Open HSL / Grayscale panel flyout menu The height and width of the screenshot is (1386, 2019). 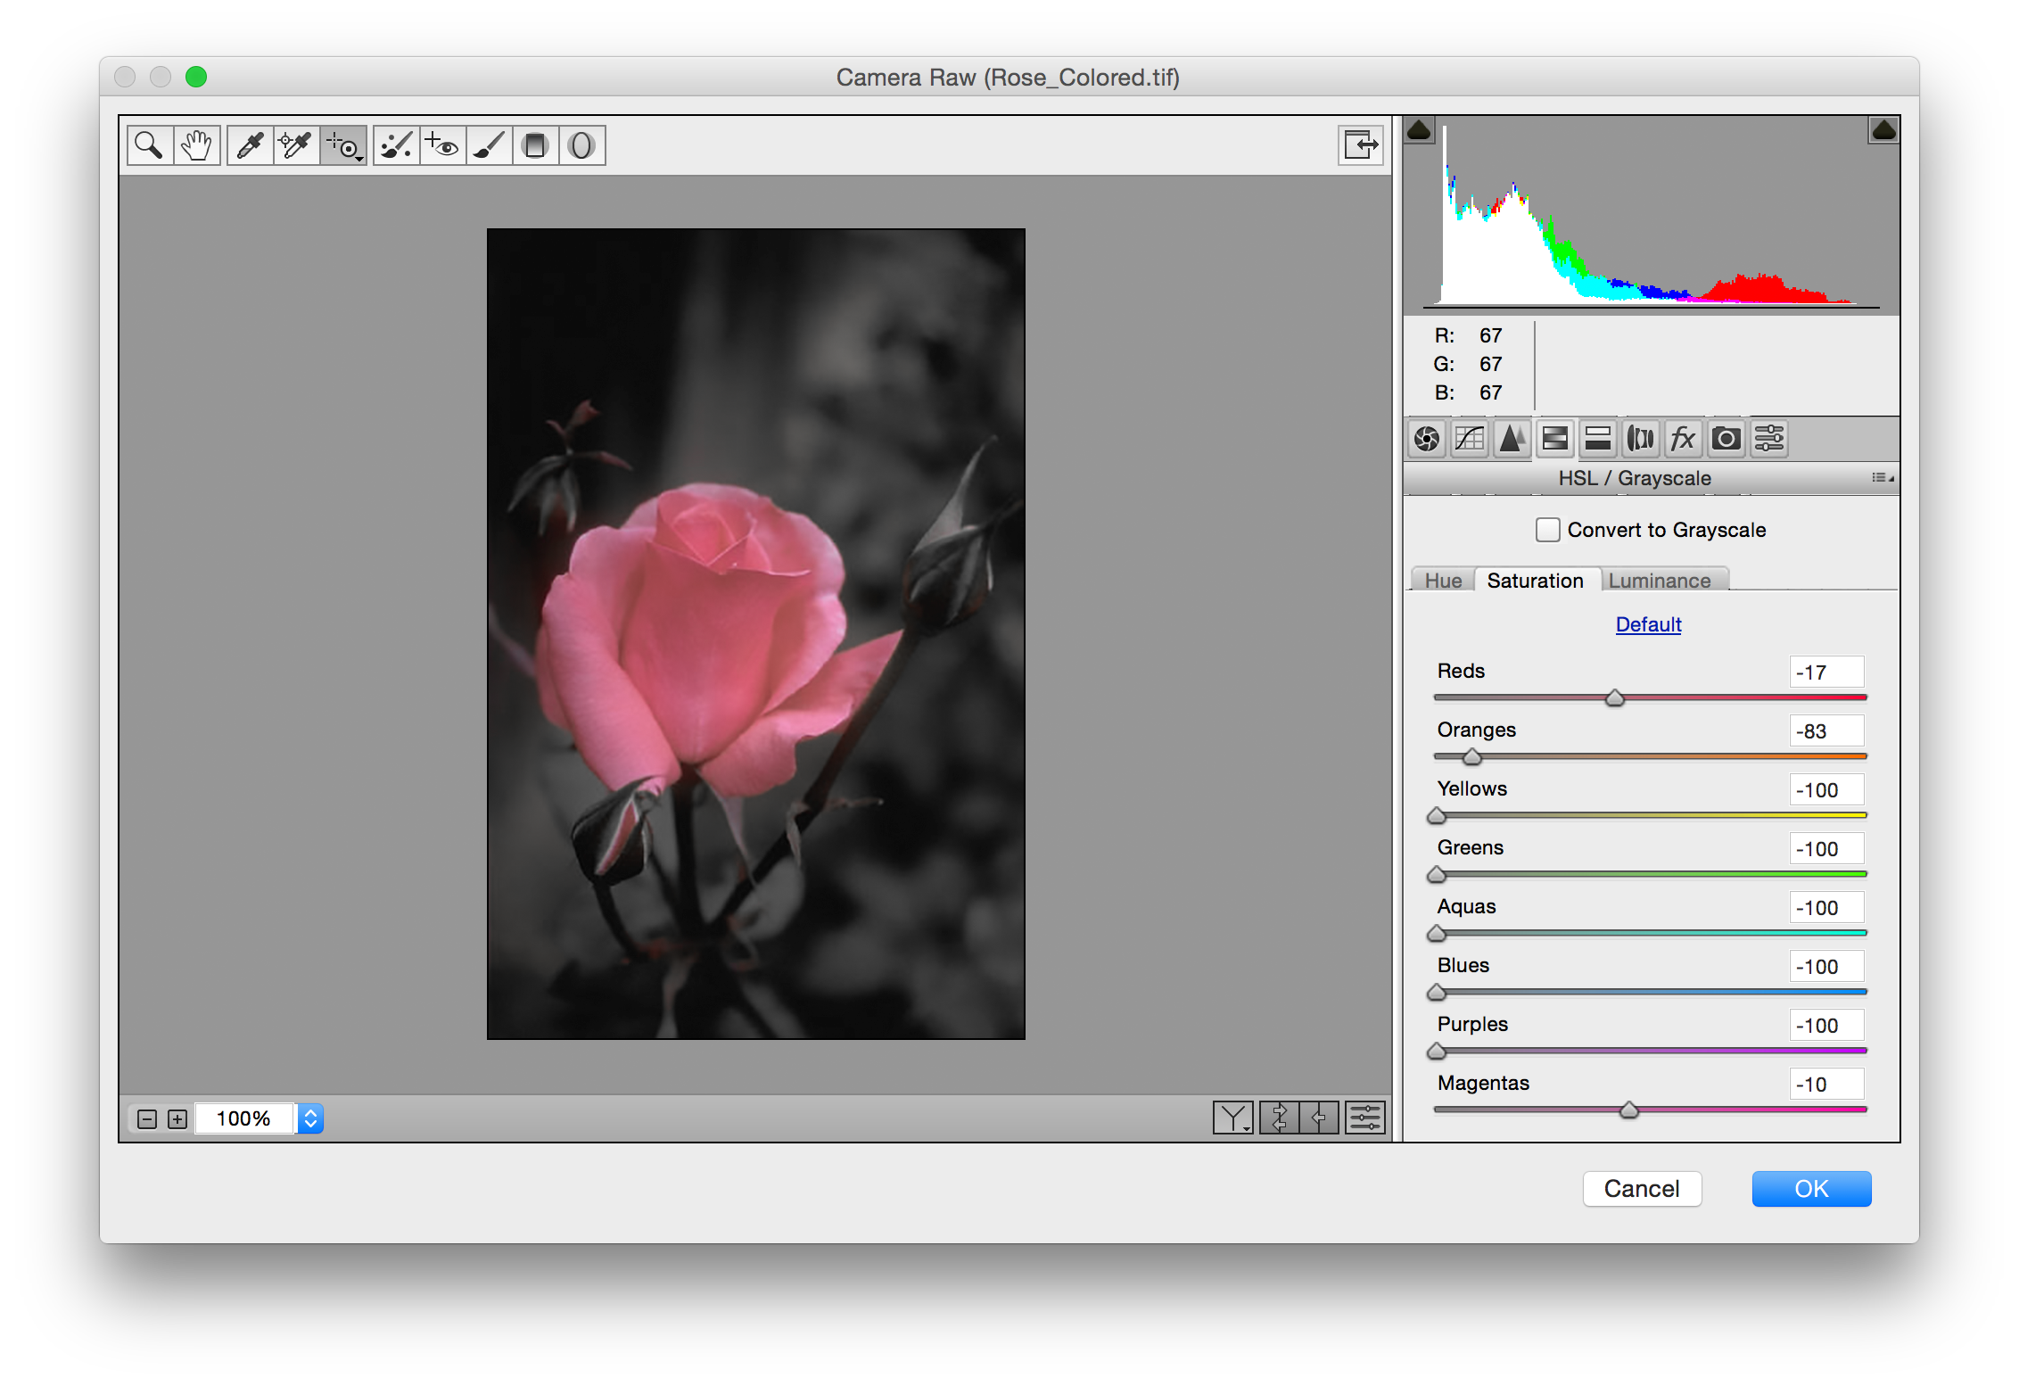point(1883,479)
